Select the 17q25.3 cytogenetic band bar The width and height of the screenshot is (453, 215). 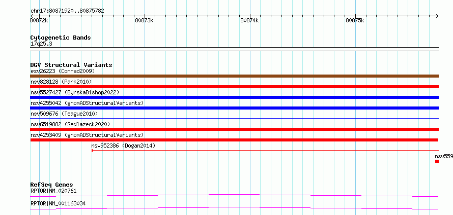pos(234,49)
